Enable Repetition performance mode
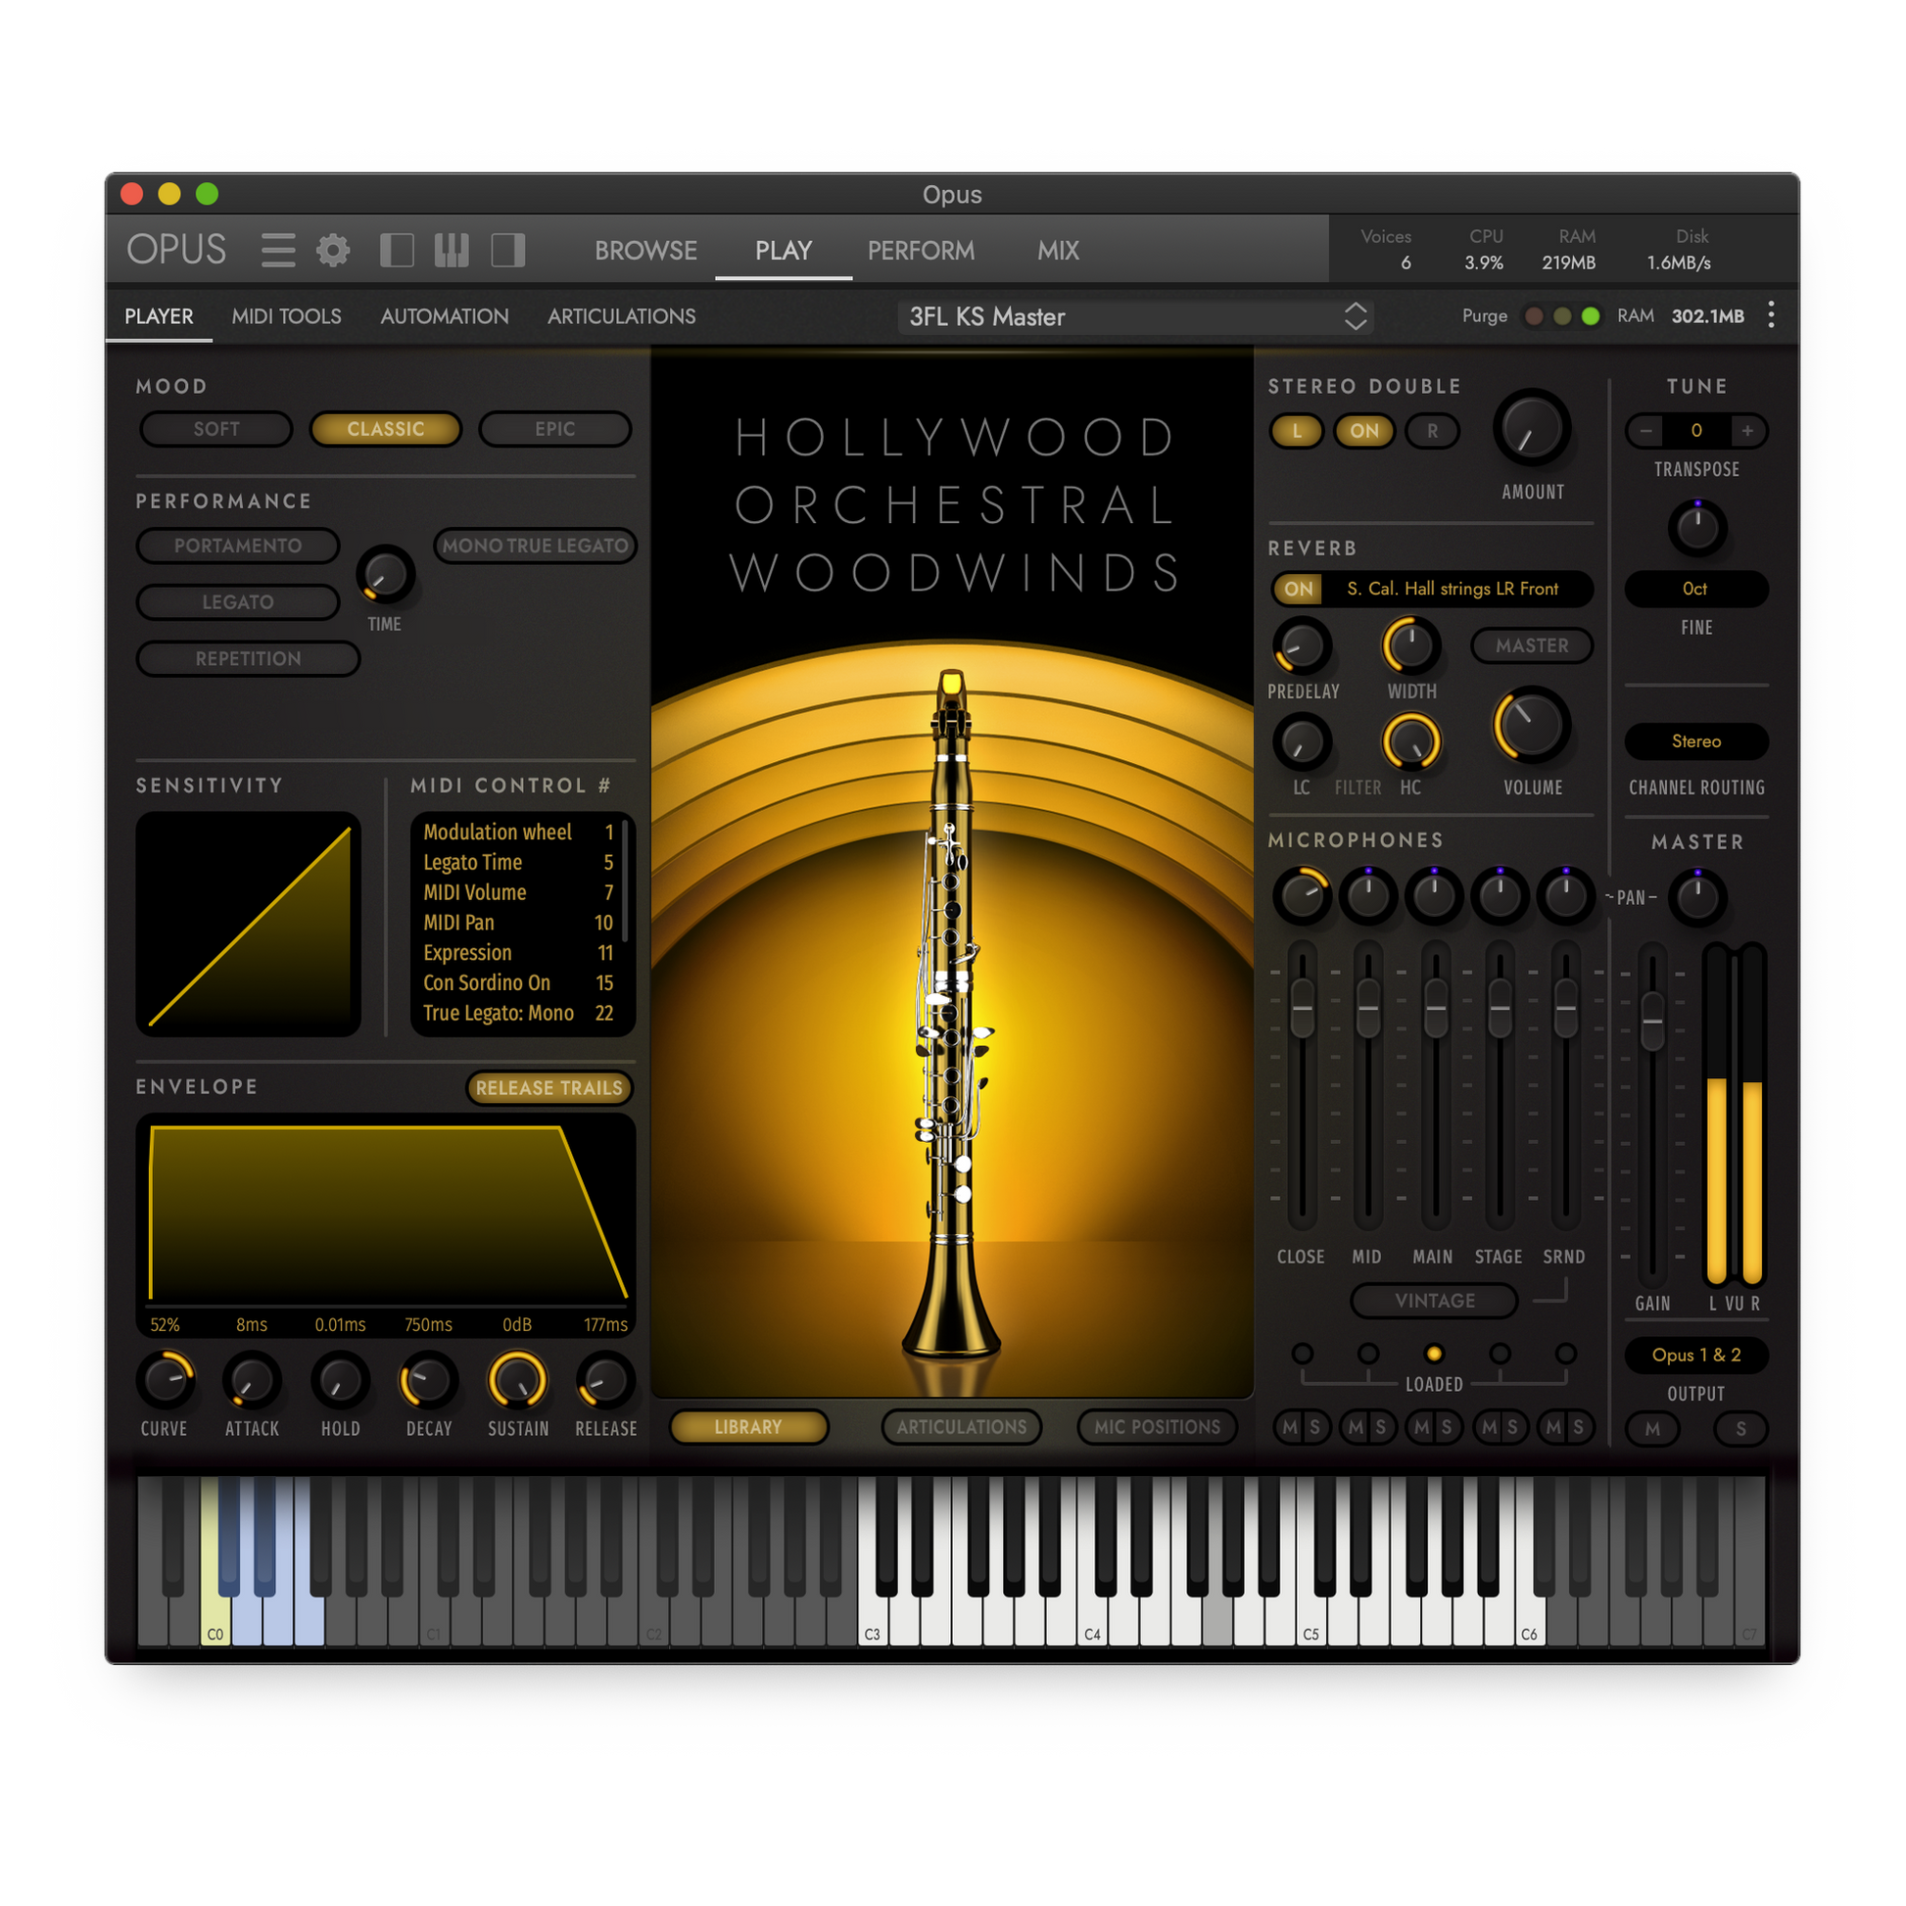 point(248,658)
